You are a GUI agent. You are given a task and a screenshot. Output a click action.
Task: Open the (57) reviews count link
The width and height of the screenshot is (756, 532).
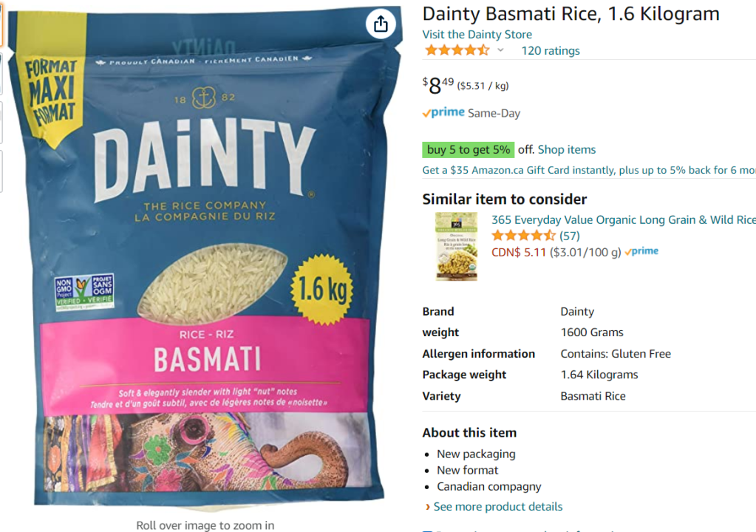[x=570, y=236]
